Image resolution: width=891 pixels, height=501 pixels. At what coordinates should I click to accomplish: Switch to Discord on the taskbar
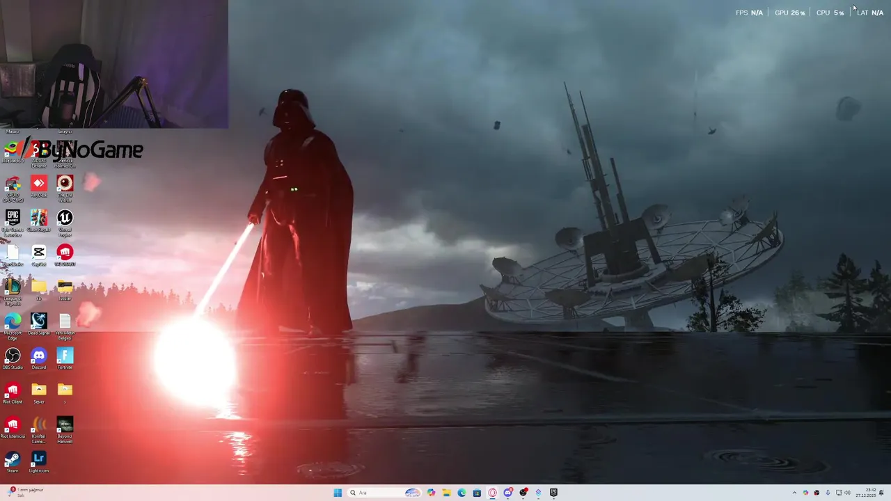tap(508, 493)
